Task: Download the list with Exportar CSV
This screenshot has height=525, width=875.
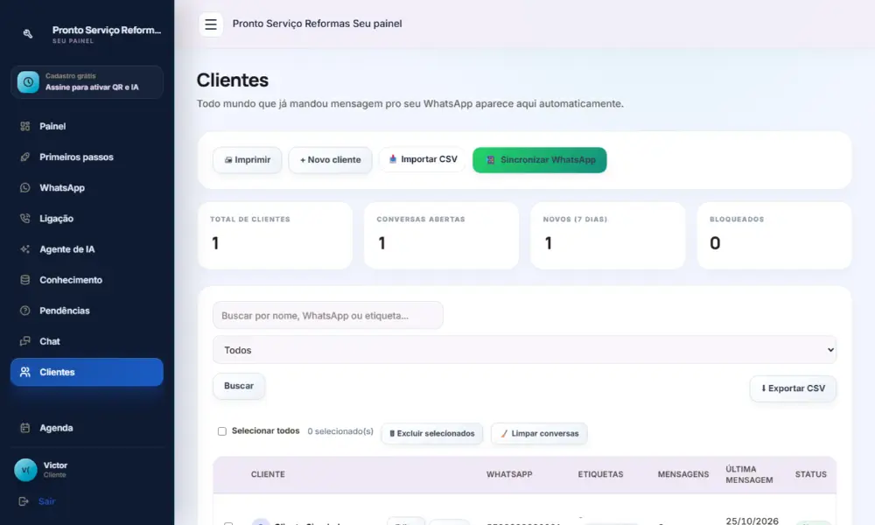Action: point(793,388)
